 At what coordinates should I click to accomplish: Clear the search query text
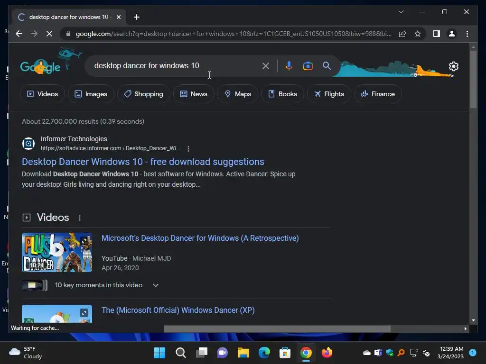pyautogui.click(x=266, y=65)
